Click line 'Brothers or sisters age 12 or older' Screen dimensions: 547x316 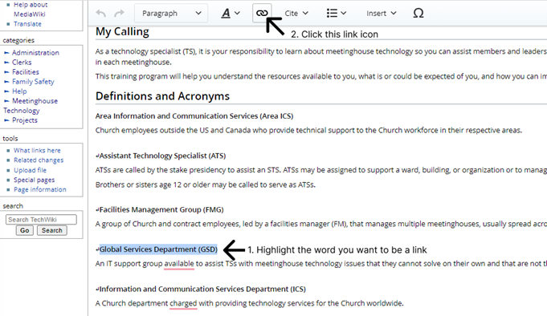[x=206, y=184]
